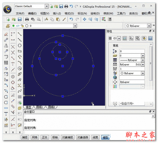Click the Save icon in standard toolbar
Image resolution: width=158 pixels, height=143 pixels.
20,19
